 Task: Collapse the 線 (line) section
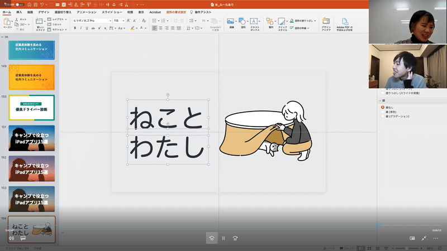380,100
